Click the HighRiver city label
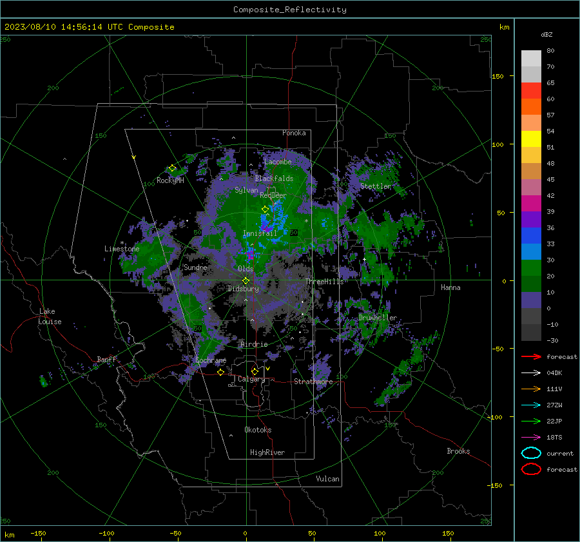 (267, 452)
